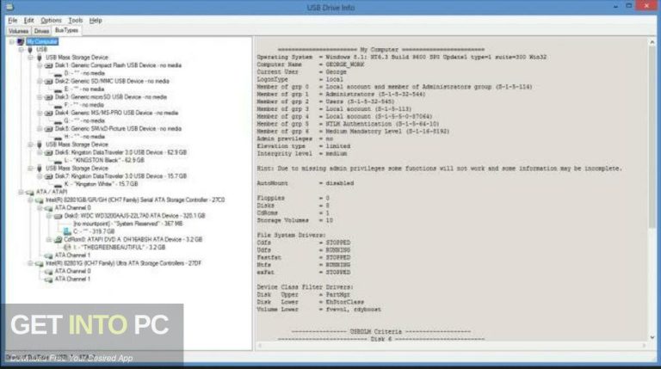The height and width of the screenshot is (369, 661).
Task: Click the Disk1 Compact Flash drive icon
Action: pyautogui.click(x=49, y=65)
